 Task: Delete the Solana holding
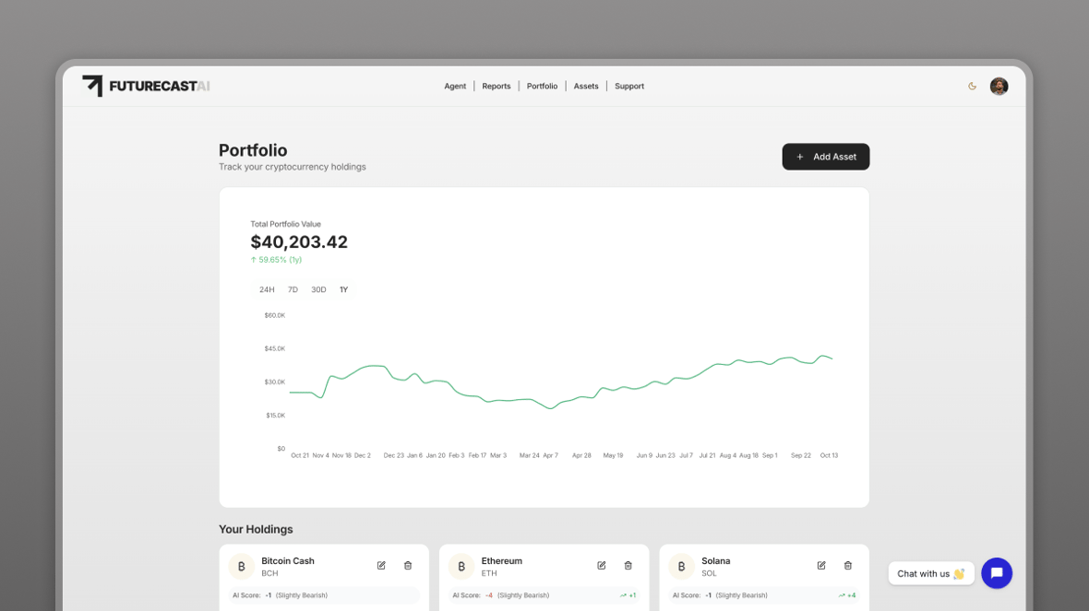pos(848,566)
